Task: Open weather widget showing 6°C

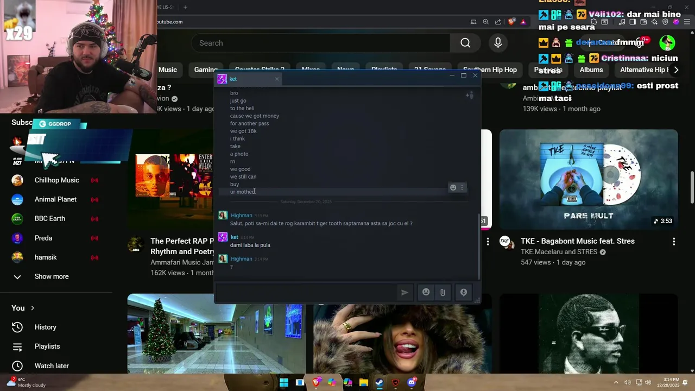Action: 25,382
